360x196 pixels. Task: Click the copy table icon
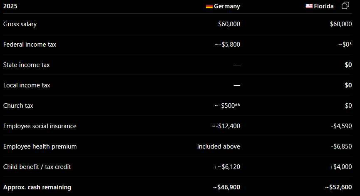tap(345, 5)
